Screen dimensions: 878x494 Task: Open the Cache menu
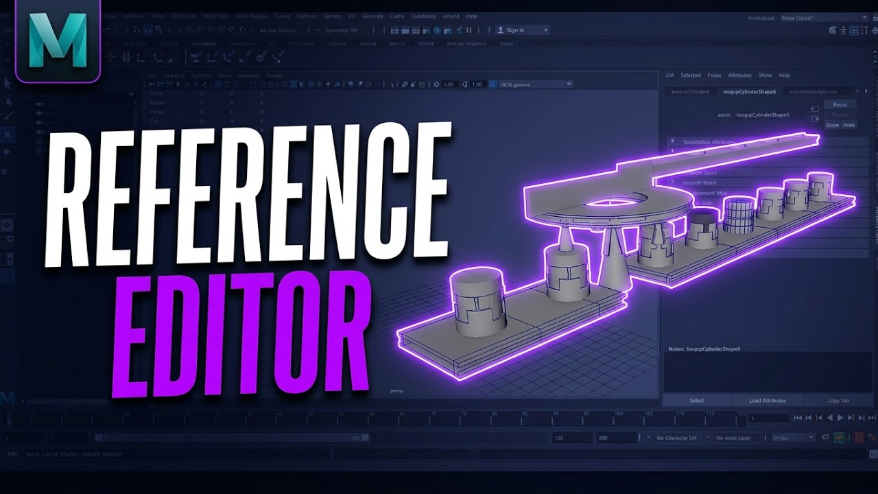[x=397, y=16]
